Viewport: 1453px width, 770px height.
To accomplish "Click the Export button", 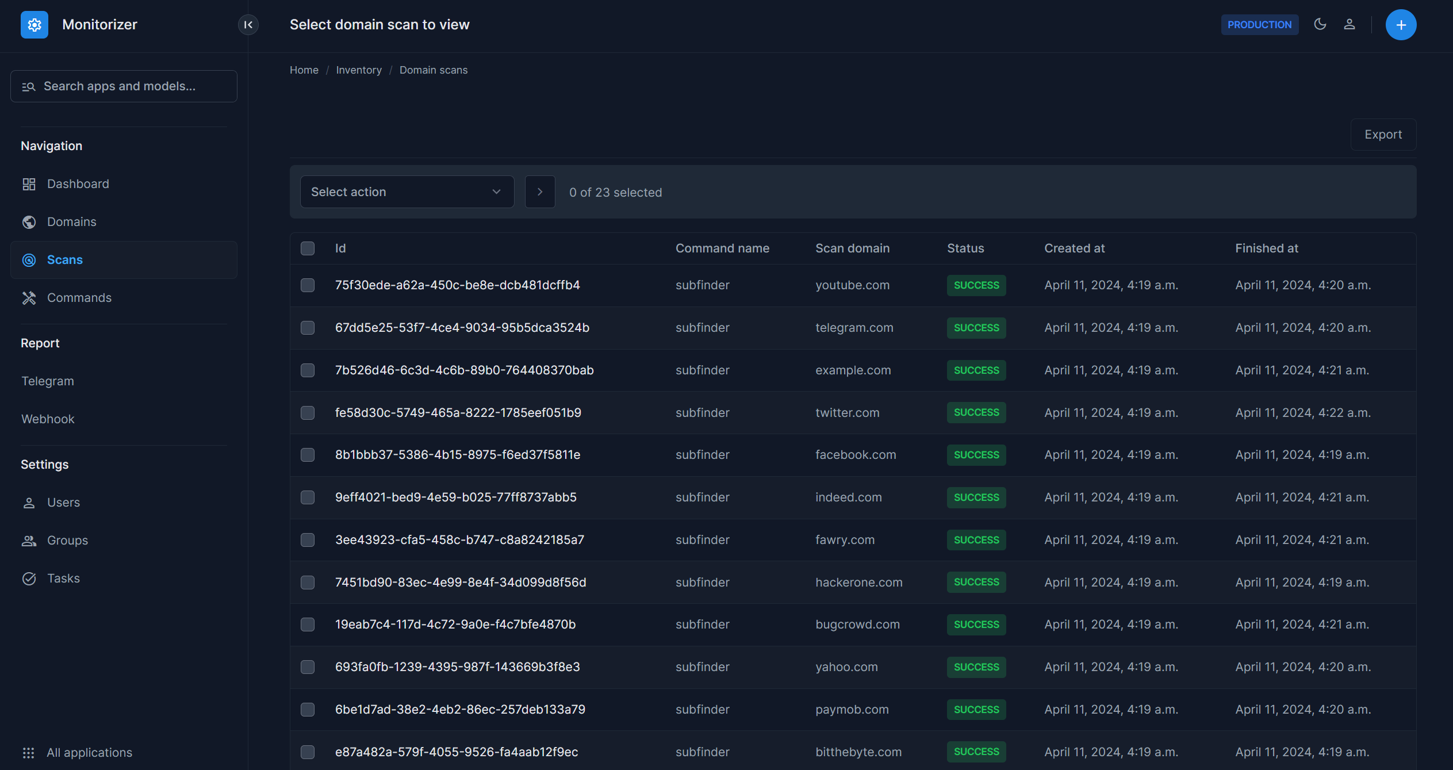I will pyautogui.click(x=1383, y=135).
